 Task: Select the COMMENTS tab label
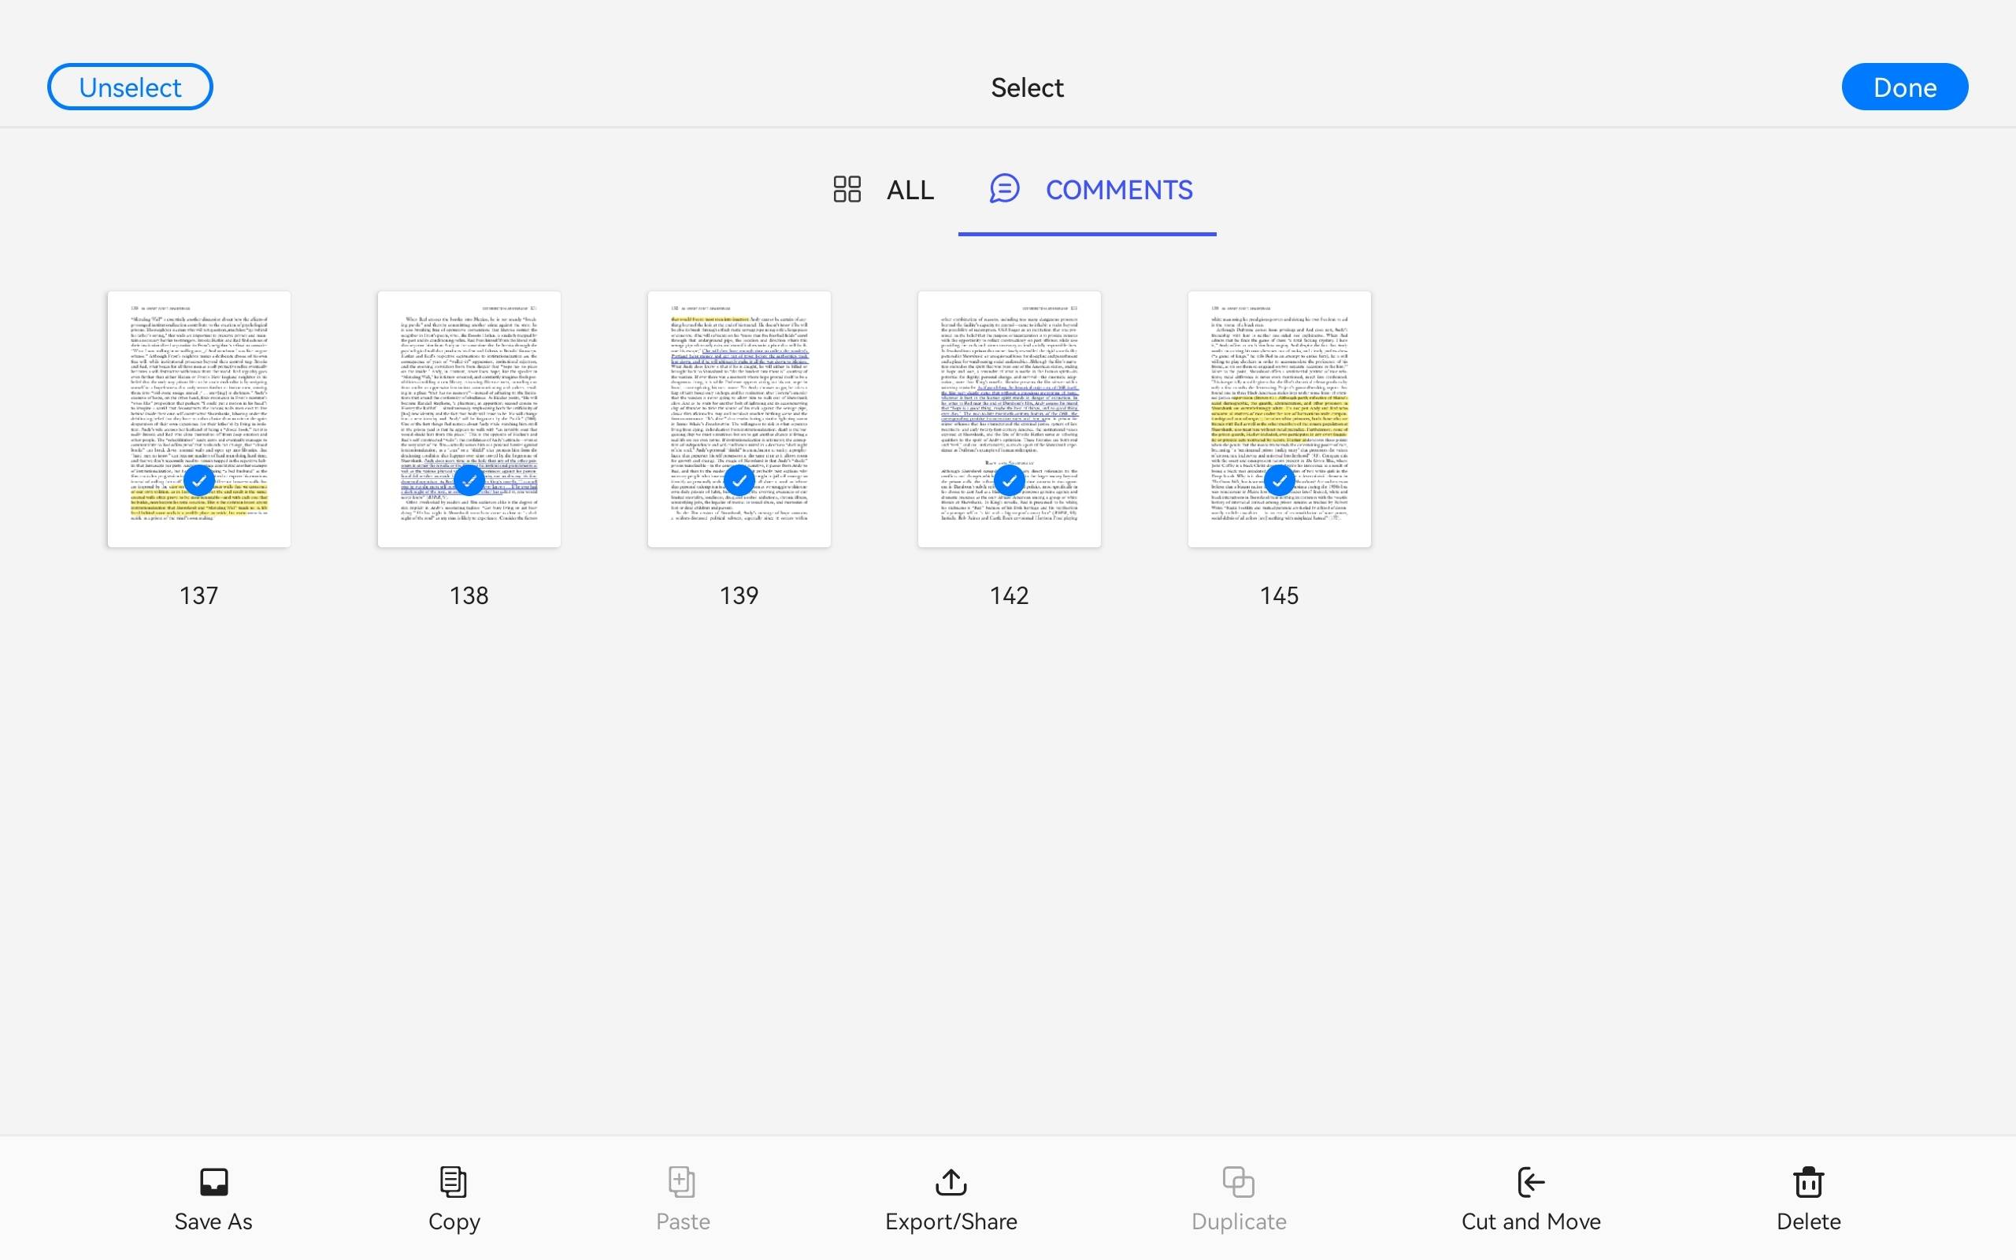click(x=1118, y=190)
